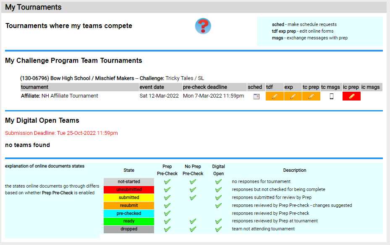This screenshot has width=390, height=245.
Task: Click the yellow submitted state swatch
Action: [129, 197]
